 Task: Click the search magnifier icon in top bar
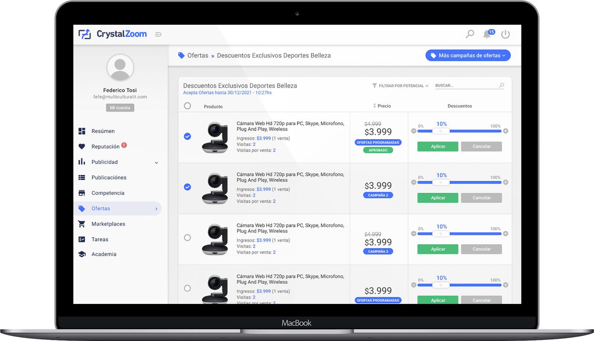(x=470, y=34)
